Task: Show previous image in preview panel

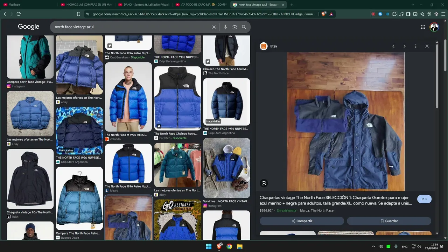Action: (393, 46)
